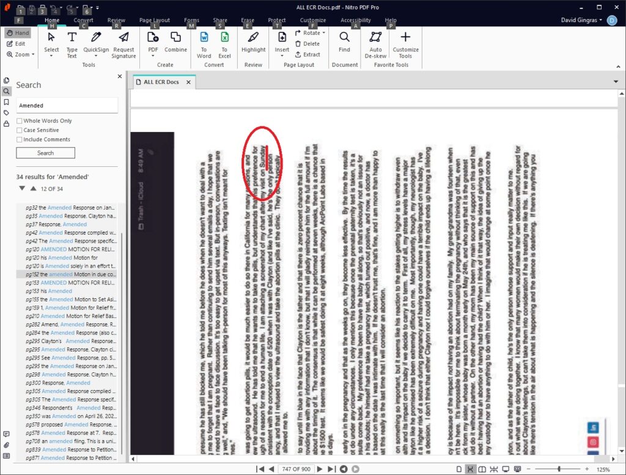Convert PDF To Excel
This screenshot has width=626, height=475.
pyautogui.click(x=224, y=43)
